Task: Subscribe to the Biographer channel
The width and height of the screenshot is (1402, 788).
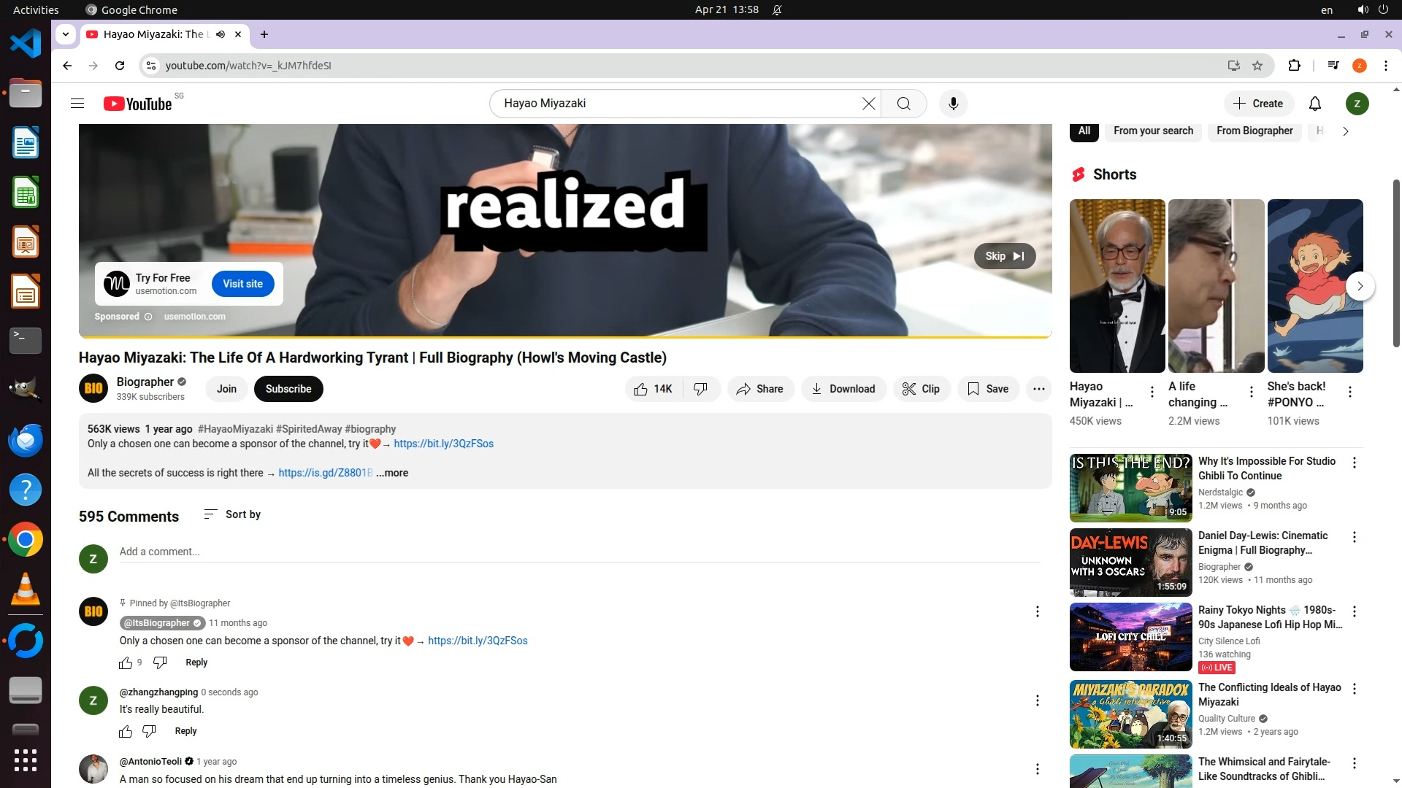Action: coord(288,389)
